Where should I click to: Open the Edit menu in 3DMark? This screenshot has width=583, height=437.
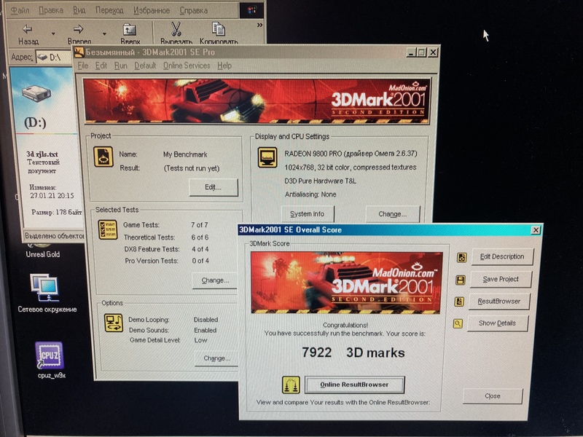pyautogui.click(x=101, y=66)
